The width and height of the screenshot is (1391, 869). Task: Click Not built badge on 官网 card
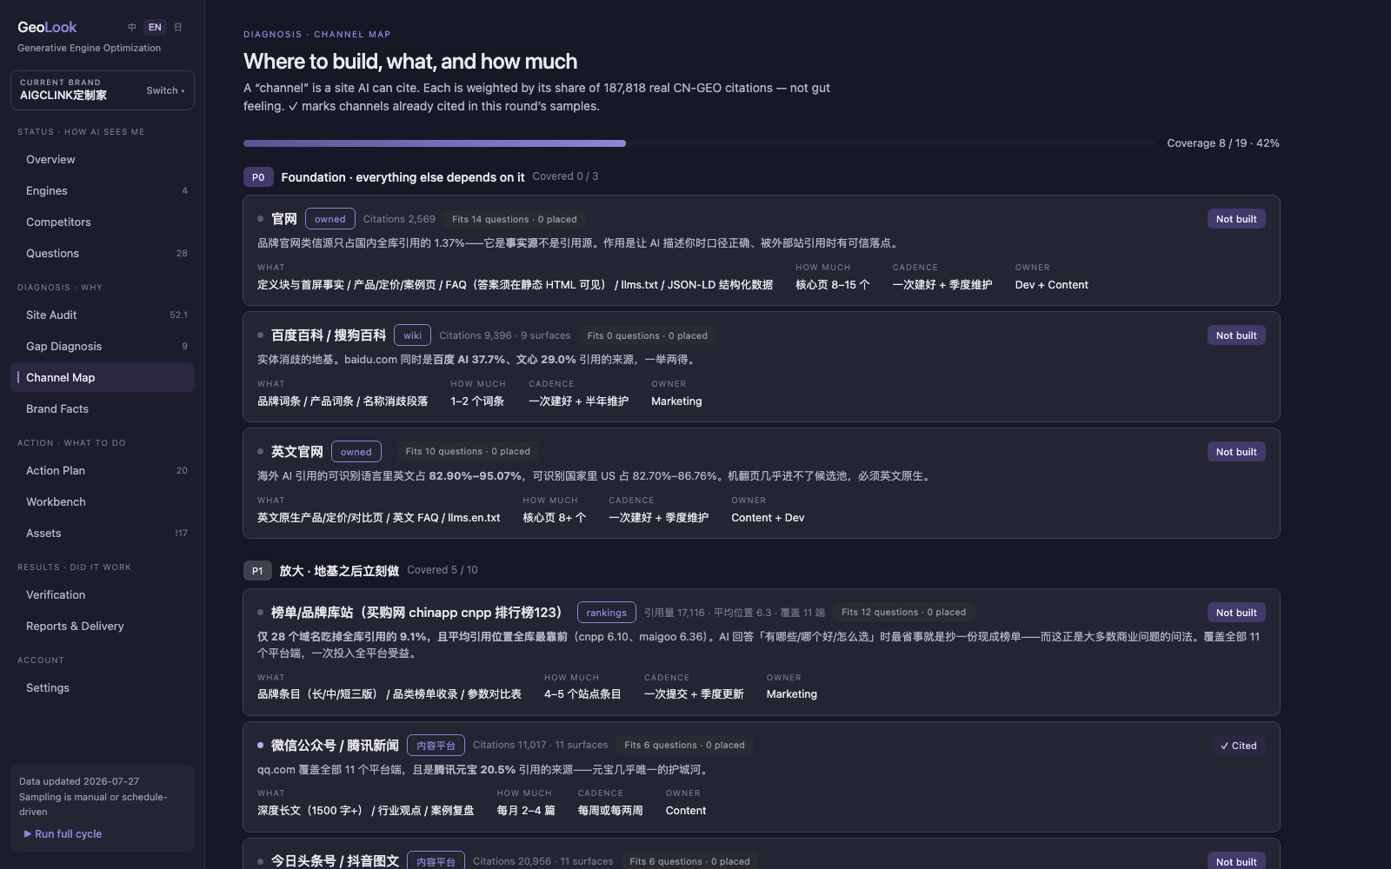[1236, 219]
